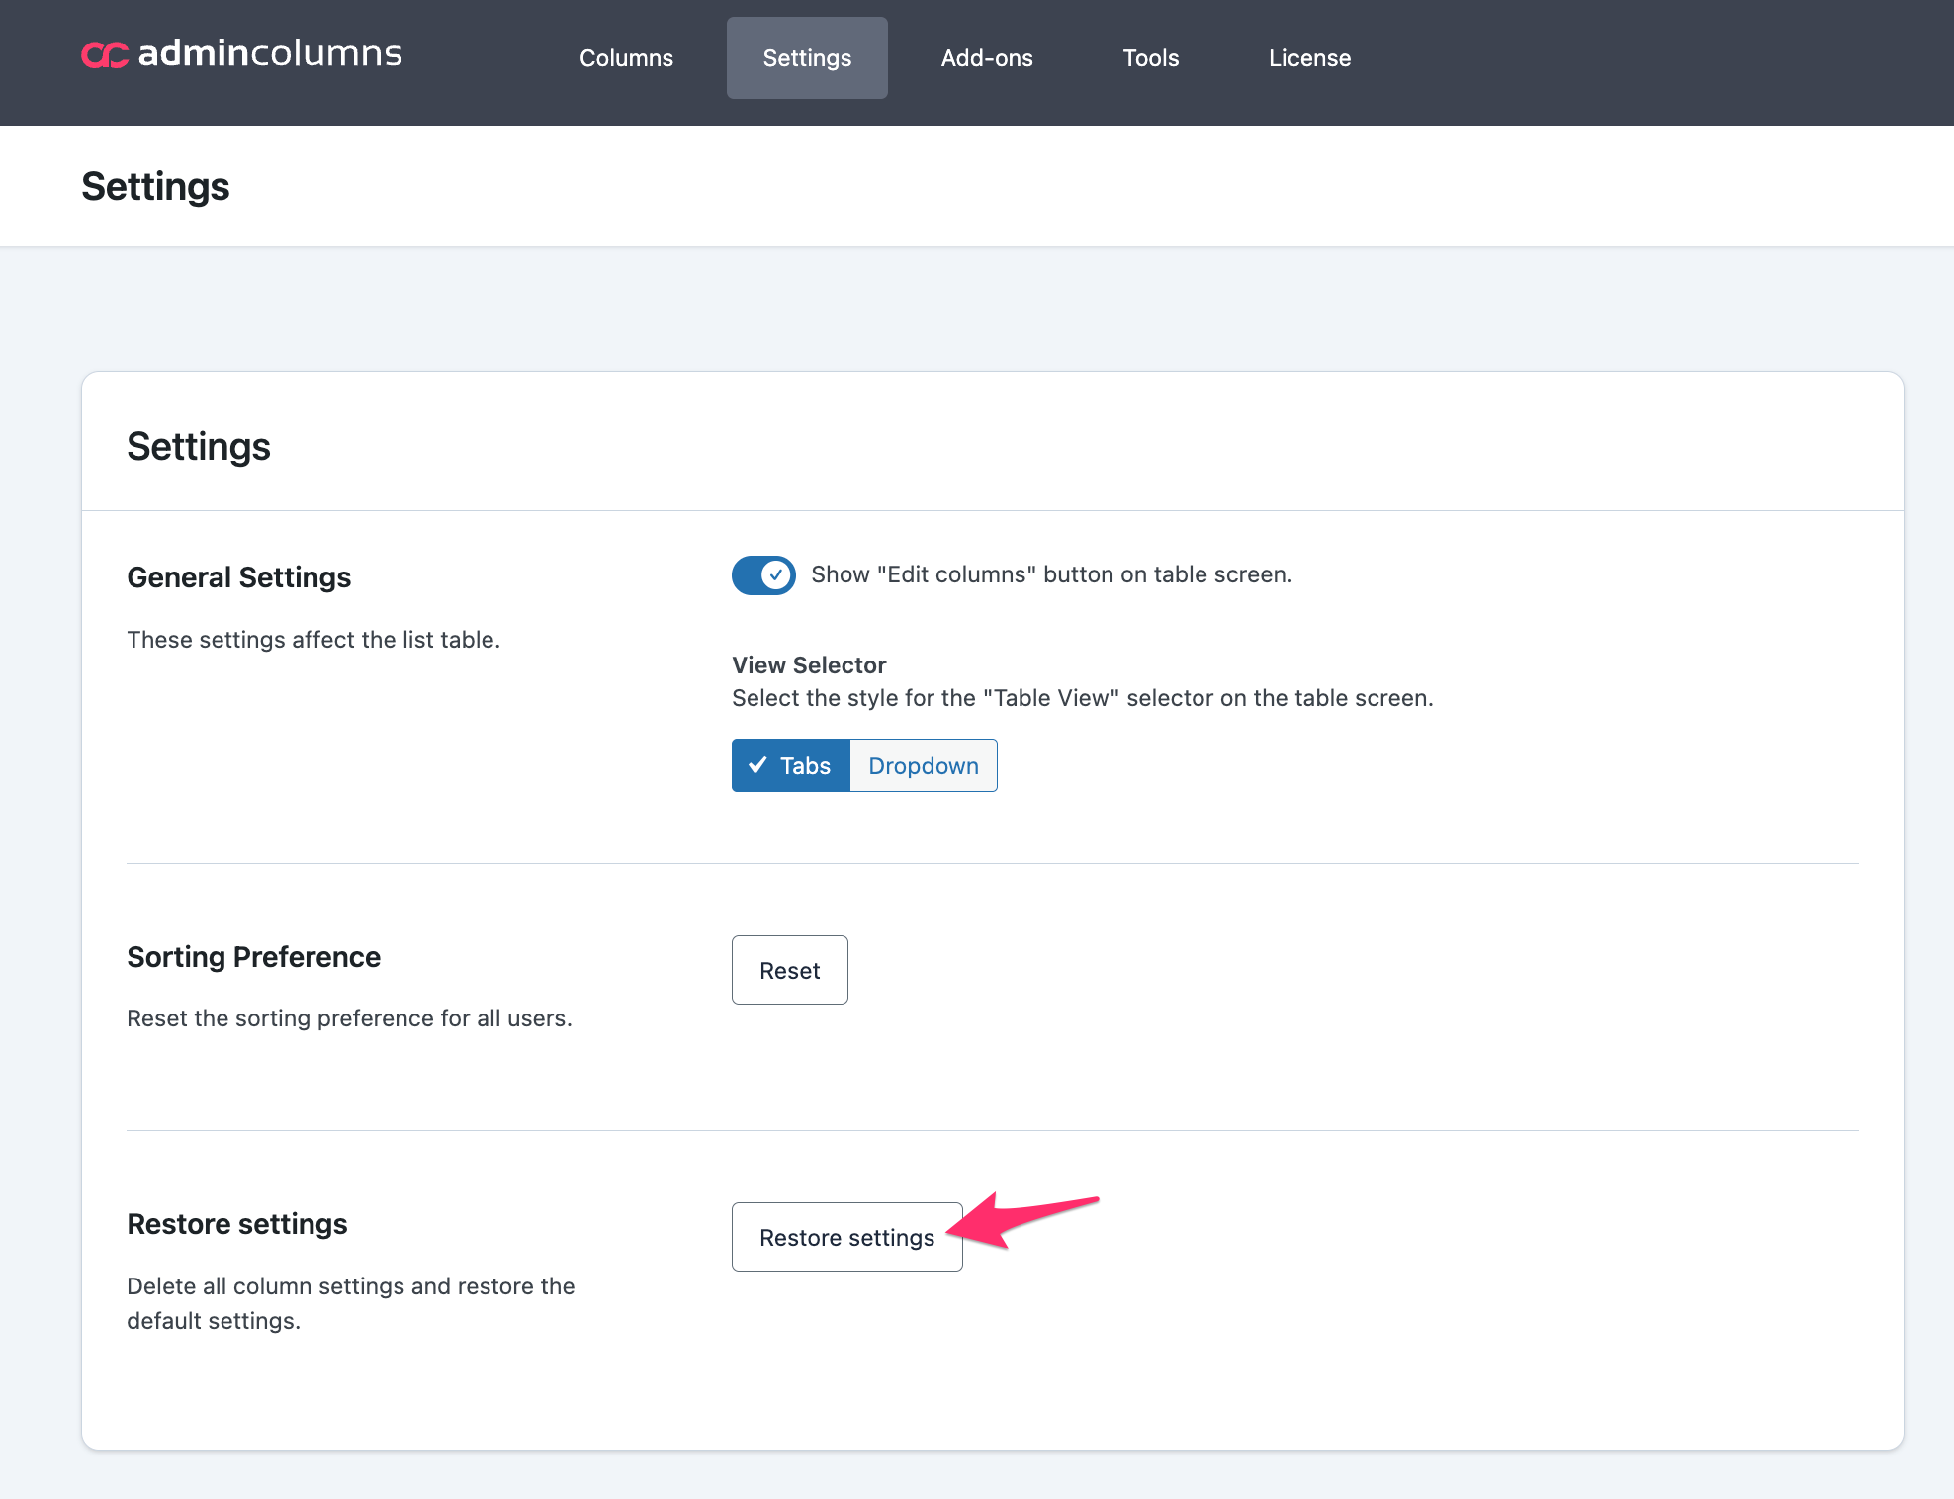Click the Restore settings button
This screenshot has width=1954, height=1499.
click(x=846, y=1237)
